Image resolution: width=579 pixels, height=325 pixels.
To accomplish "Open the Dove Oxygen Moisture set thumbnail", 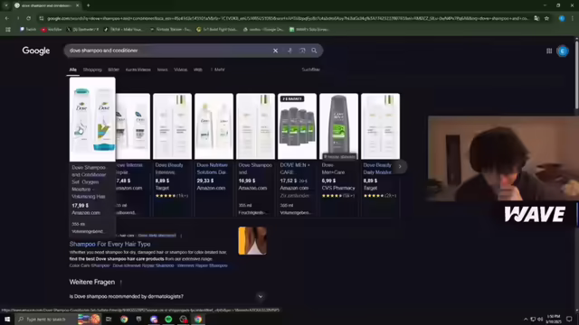I will point(92,119).
